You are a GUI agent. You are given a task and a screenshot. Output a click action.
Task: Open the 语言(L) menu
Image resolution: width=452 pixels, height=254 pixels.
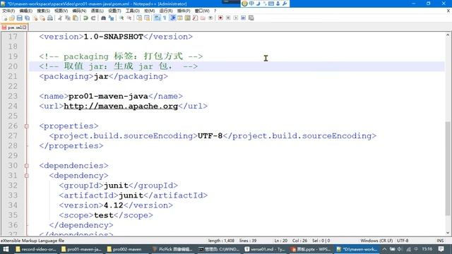point(97,11)
